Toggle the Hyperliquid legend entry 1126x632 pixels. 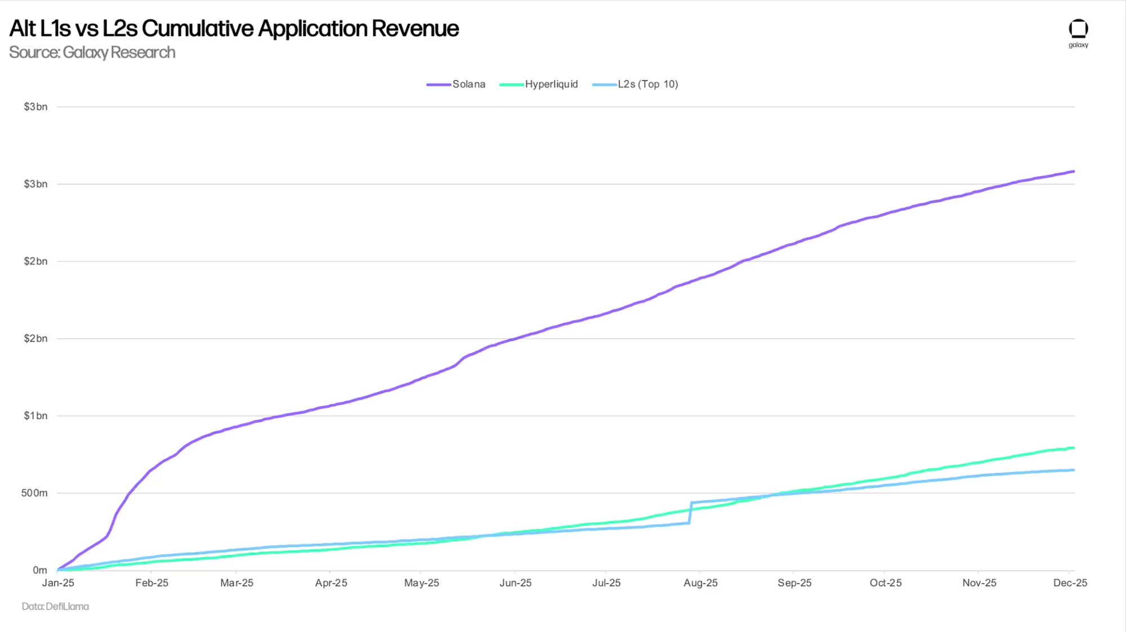coord(551,84)
